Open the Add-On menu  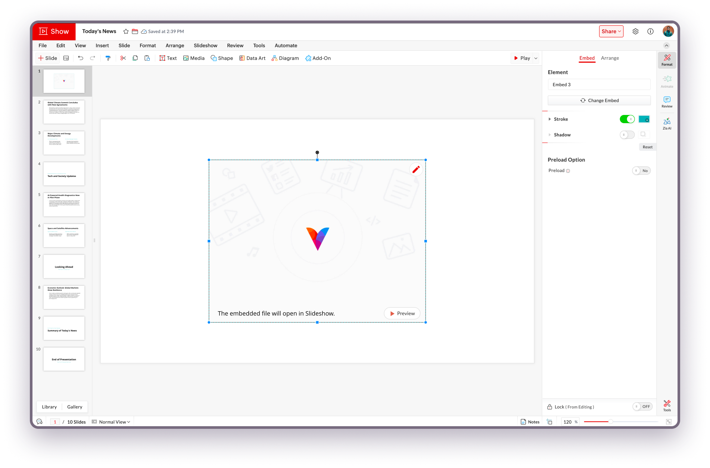[x=318, y=58]
